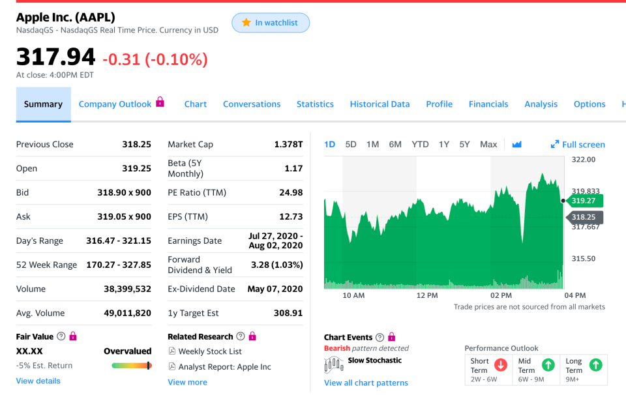Click the Day's Range value 316.47 - 321.15
The image size is (626, 395).
[119, 241]
